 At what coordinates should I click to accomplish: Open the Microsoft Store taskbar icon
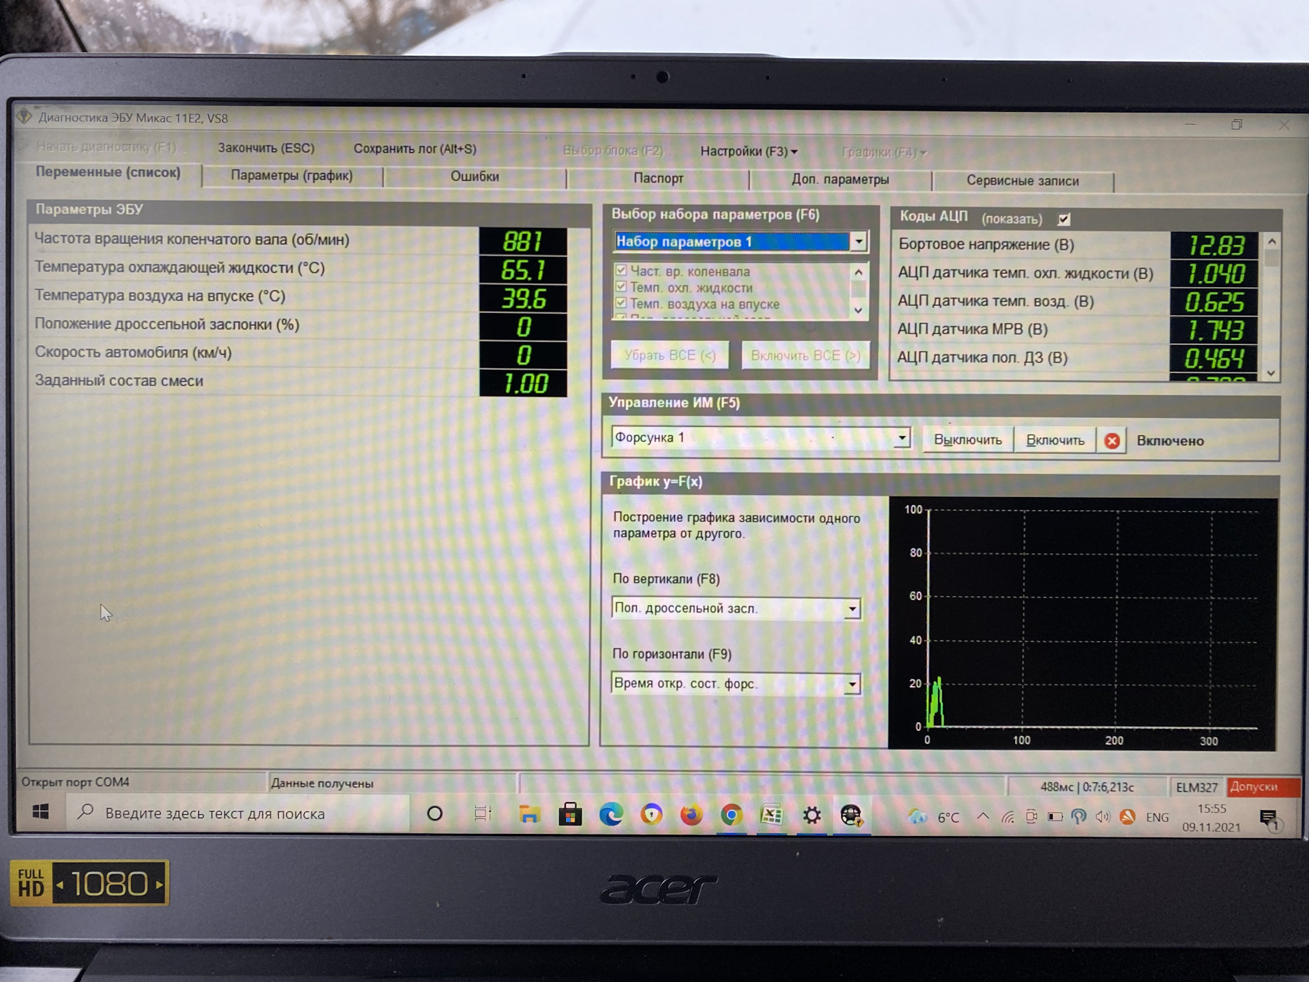coord(570,815)
